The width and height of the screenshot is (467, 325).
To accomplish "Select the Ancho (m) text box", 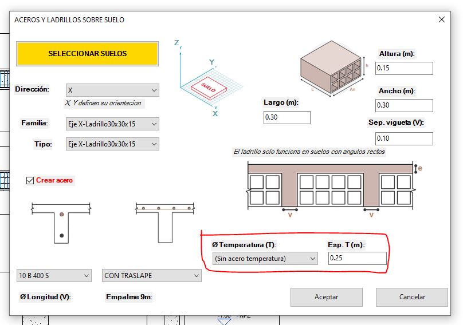I will coord(404,105).
